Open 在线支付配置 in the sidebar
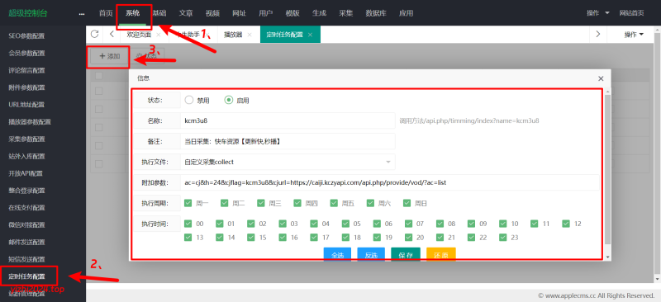Screen dimensions: 661x302 click(x=26, y=208)
